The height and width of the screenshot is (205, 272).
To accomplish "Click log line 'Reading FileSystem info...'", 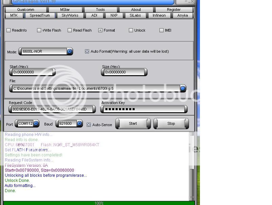I will 29,160.
